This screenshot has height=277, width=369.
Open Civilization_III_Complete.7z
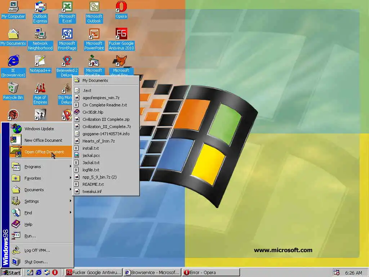[x=106, y=127]
